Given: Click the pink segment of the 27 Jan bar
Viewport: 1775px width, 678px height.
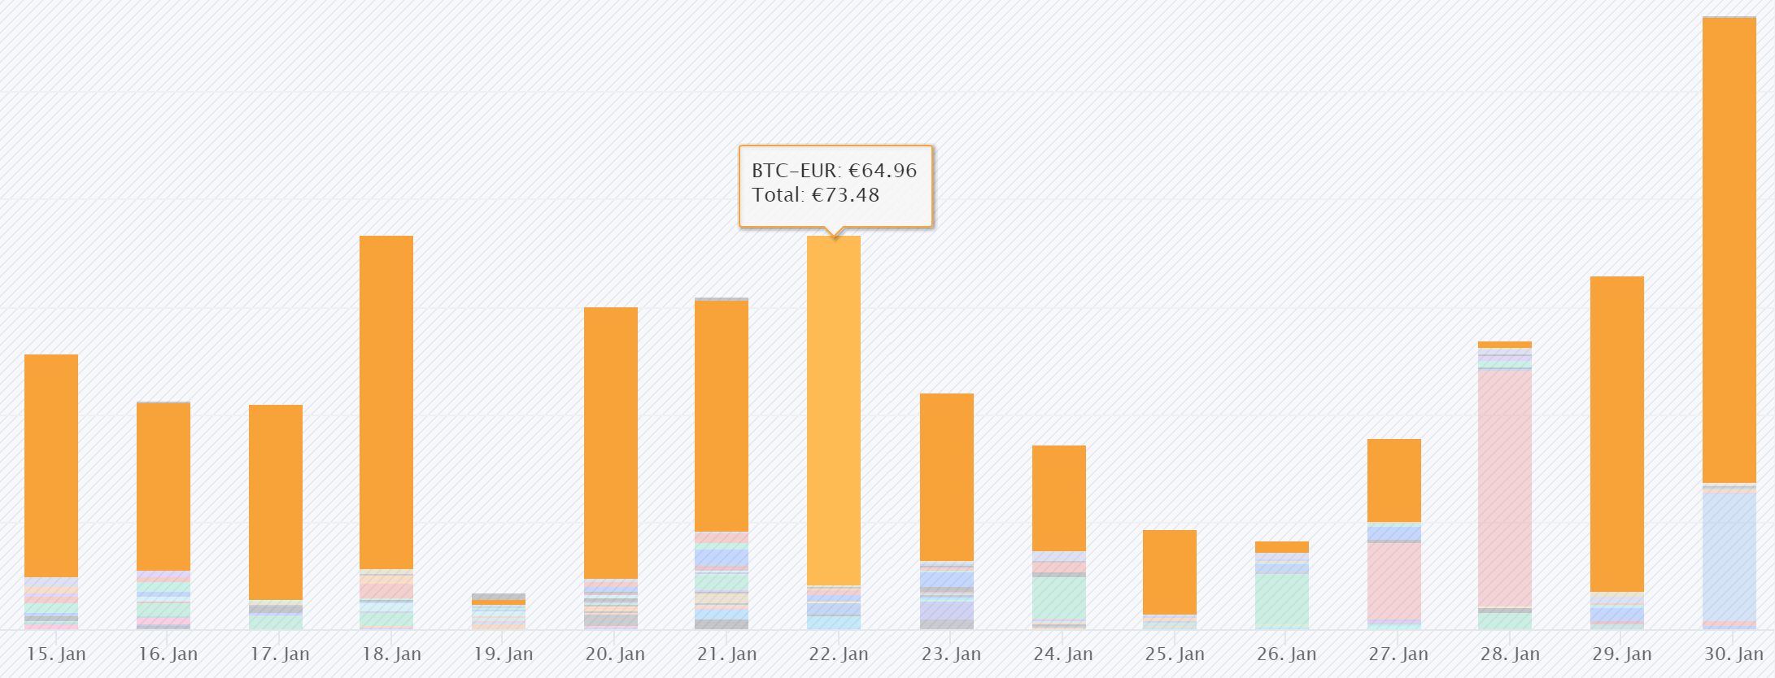Looking at the screenshot, I should coord(1394,580).
